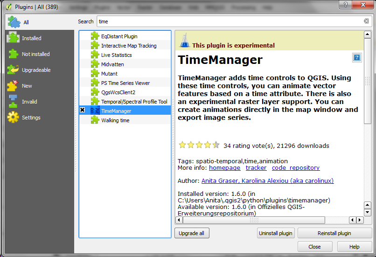Click the Live Statistics puzzle icon
The width and height of the screenshot is (376, 257).
click(95, 55)
